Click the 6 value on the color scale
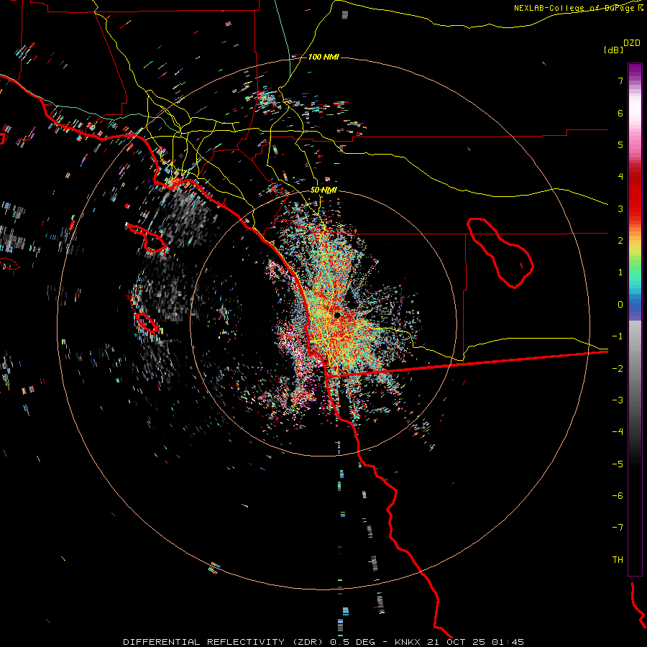The width and height of the screenshot is (647, 647). pyautogui.click(x=620, y=113)
